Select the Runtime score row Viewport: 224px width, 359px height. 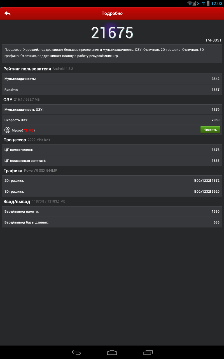click(112, 90)
